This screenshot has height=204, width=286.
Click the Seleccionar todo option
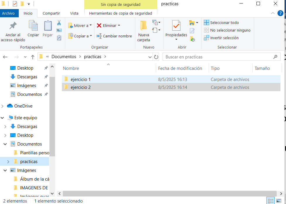[x=224, y=23]
